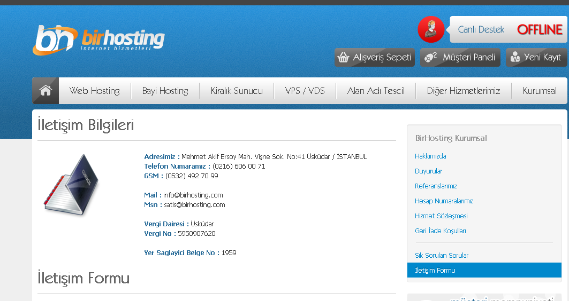
Task: Click the Adresimiz address text
Action: point(274,157)
